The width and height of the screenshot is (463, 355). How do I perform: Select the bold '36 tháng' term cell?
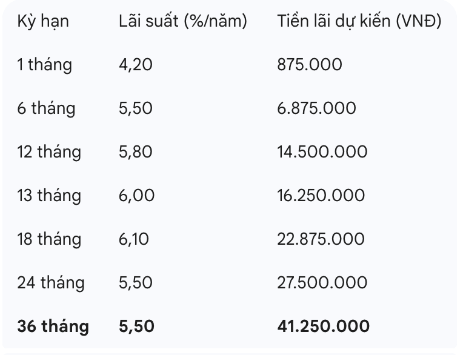coord(53,327)
